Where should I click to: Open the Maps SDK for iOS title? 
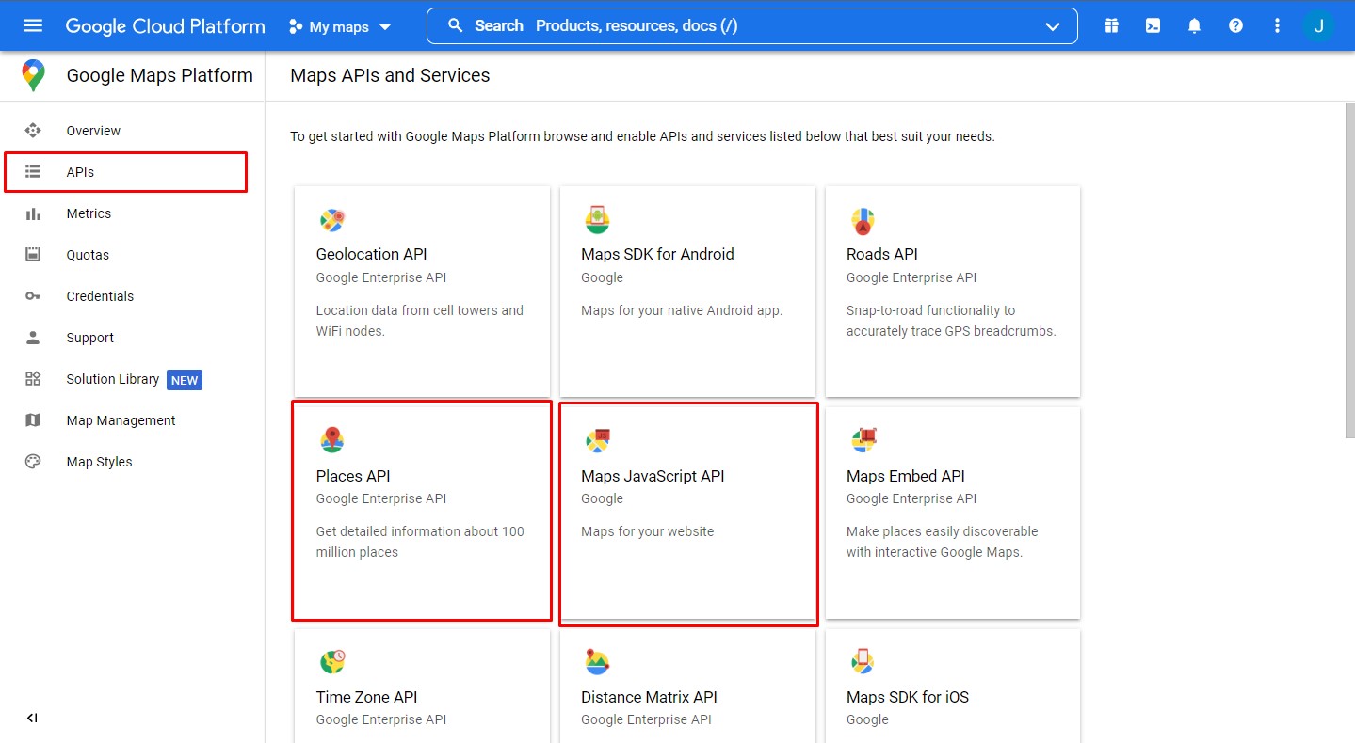point(907,697)
